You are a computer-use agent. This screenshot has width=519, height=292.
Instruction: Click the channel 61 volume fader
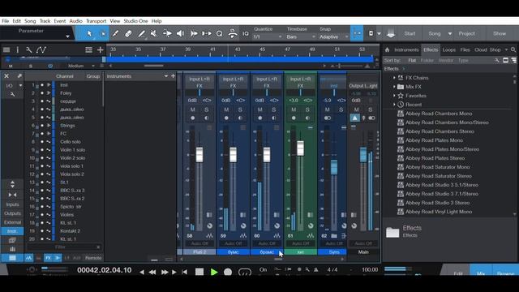click(x=300, y=148)
